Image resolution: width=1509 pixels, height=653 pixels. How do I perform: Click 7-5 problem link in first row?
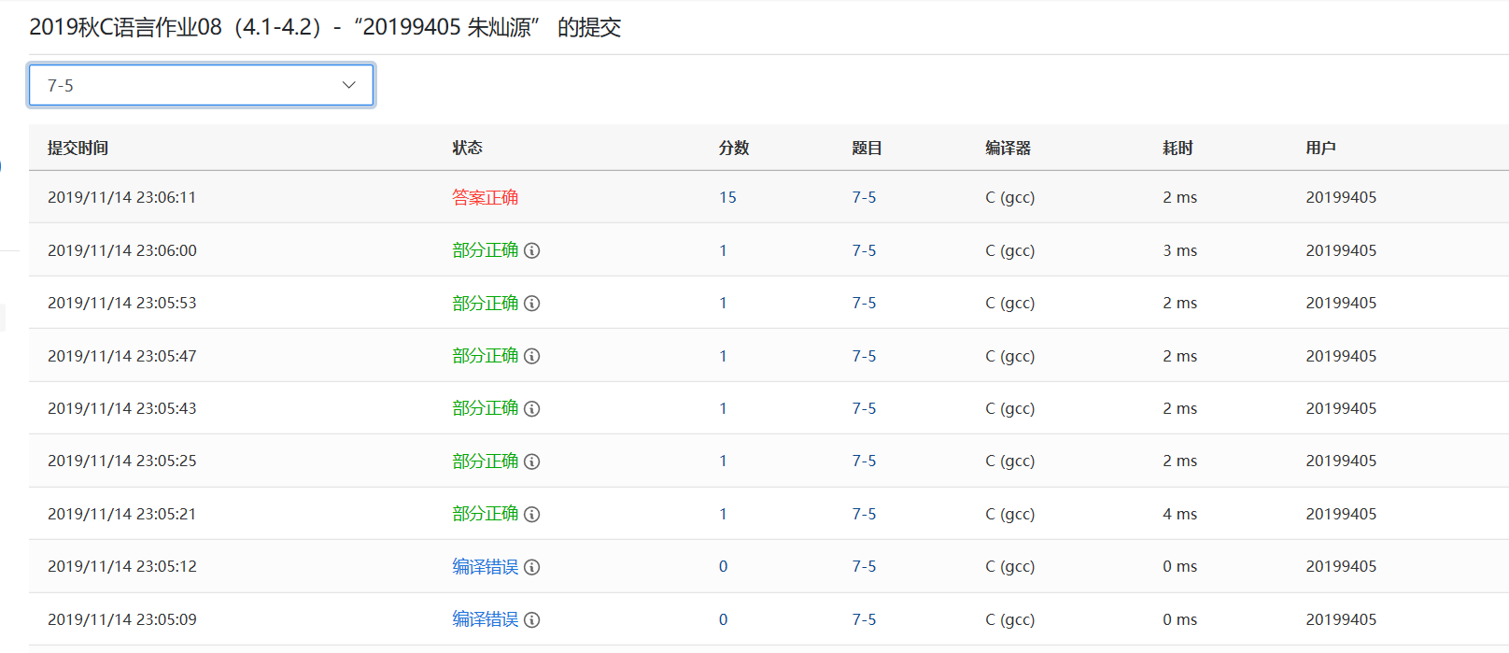point(864,197)
